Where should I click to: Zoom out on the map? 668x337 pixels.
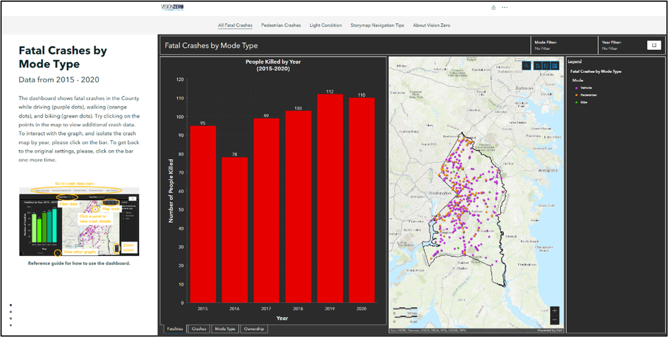coord(555,320)
